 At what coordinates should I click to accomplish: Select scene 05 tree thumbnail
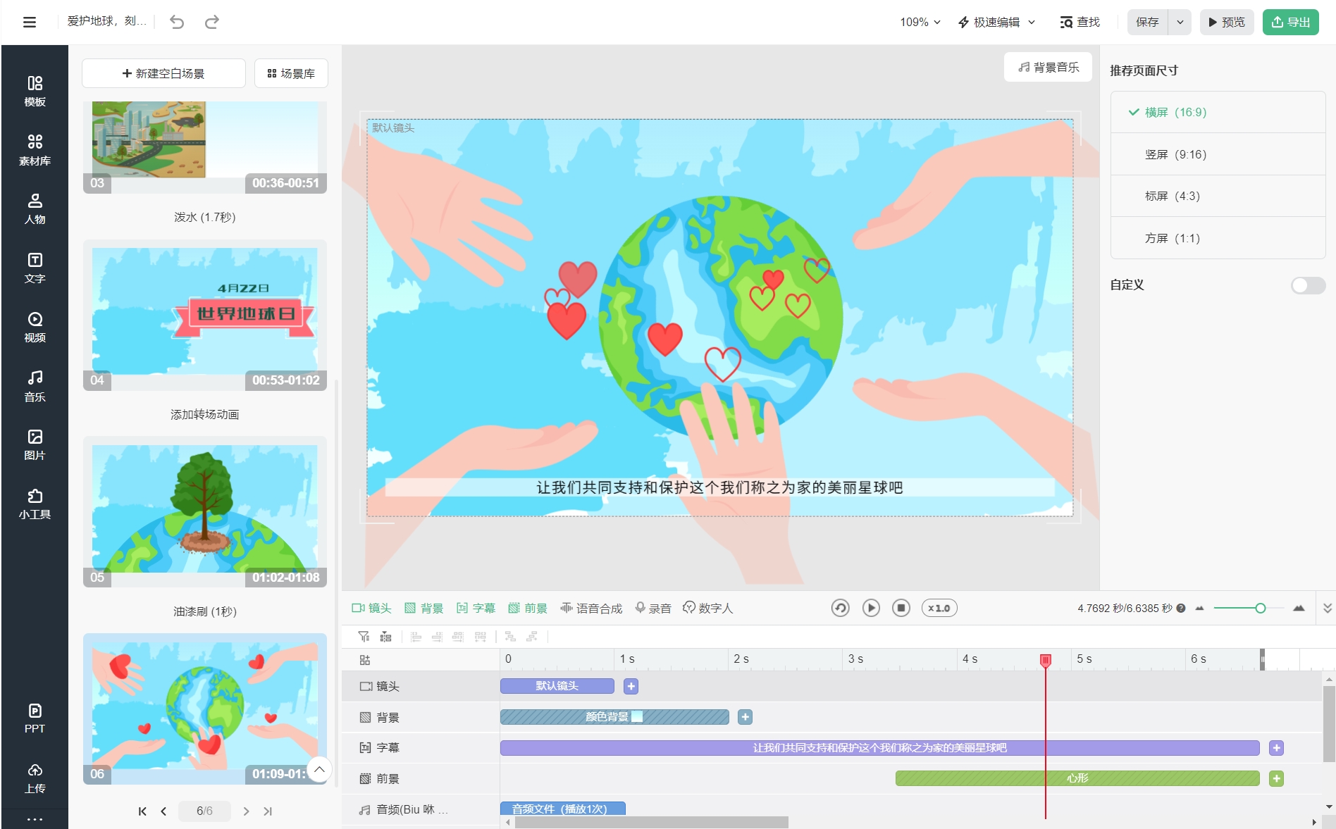[x=205, y=512]
